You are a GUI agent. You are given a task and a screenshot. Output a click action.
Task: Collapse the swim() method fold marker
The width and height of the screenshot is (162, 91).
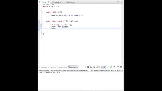(x=42, y=12)
